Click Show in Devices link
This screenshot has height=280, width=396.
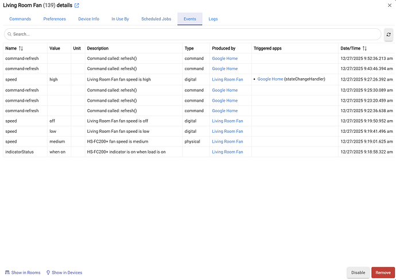coord(64,273)
